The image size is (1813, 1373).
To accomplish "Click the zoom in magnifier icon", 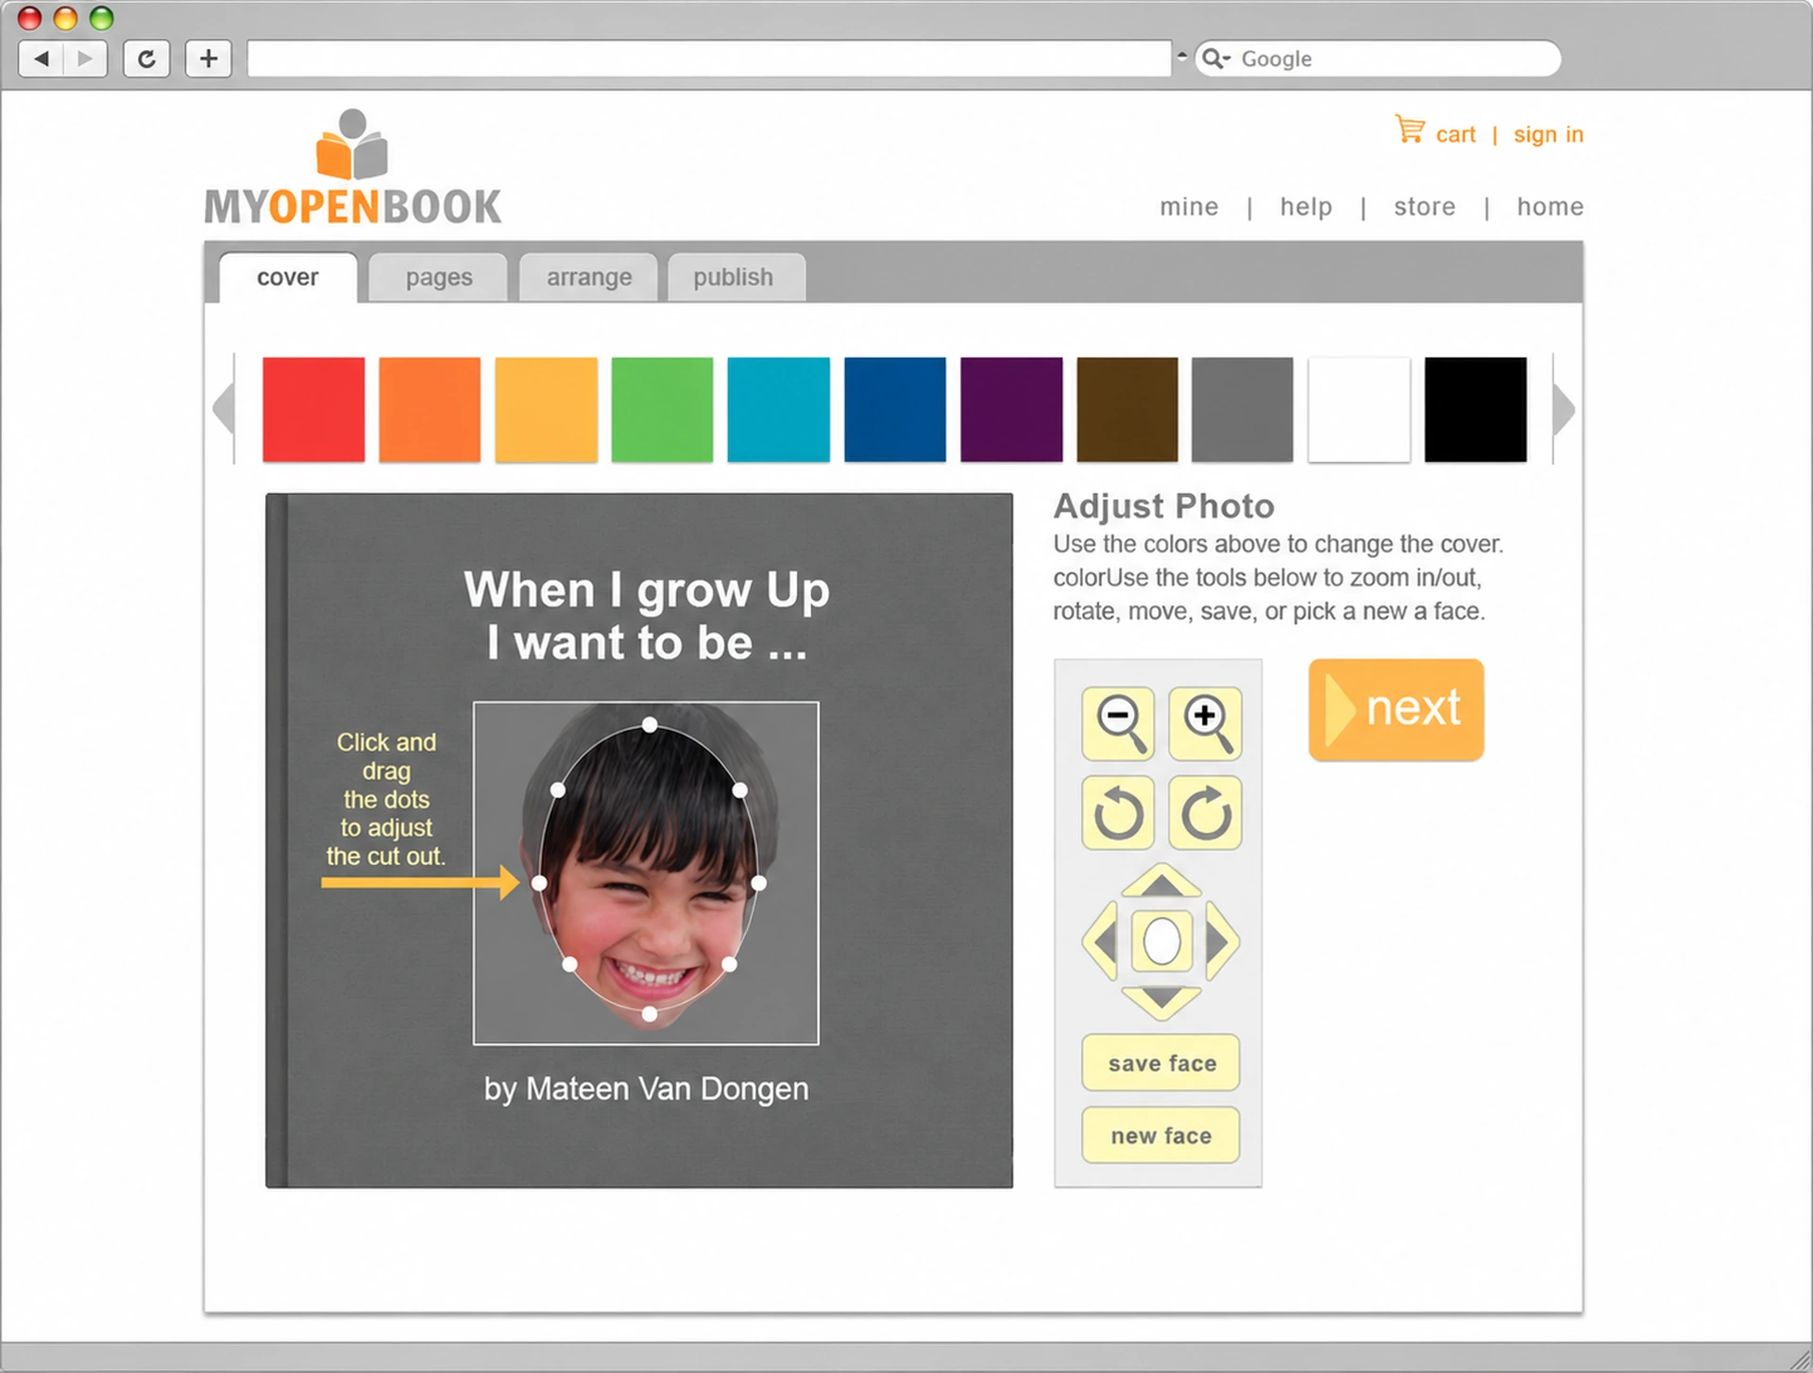I will pos(1205,723).
